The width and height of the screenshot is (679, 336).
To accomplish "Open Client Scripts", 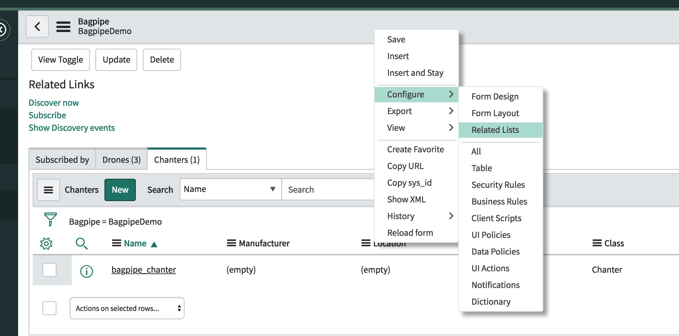I will pyautogui.click(x=501, y=218).
